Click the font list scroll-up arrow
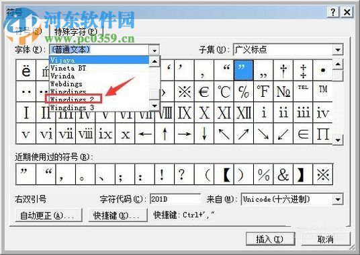The width and height of the screenshot is (360, 255). point(154,61)
